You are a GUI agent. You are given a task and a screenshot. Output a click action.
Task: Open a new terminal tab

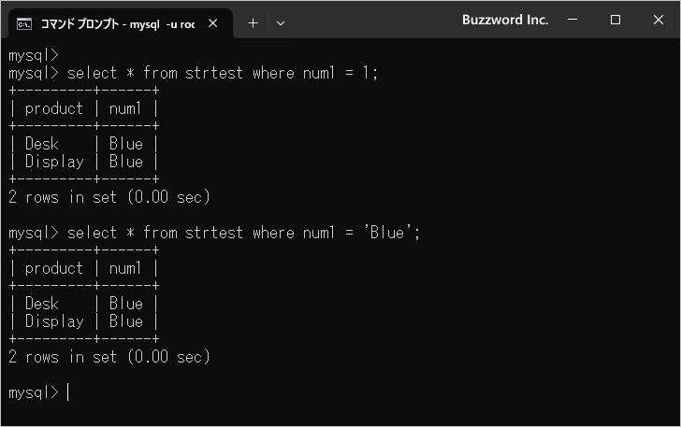tap(253, 23)
